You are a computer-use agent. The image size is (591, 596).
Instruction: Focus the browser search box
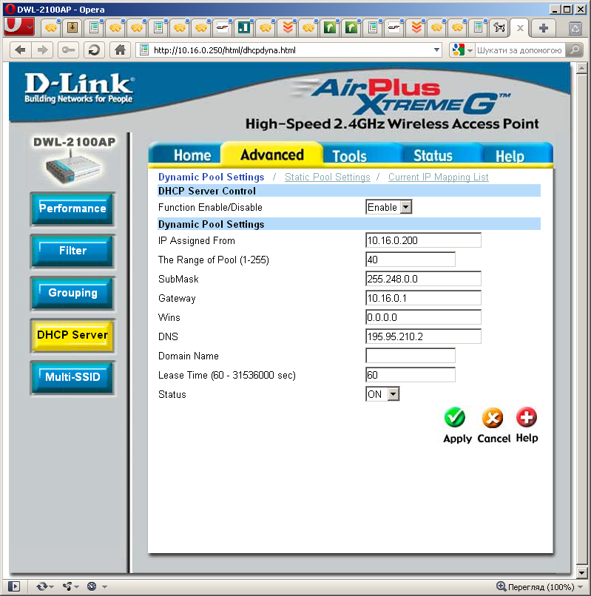(x=519, y=50)
